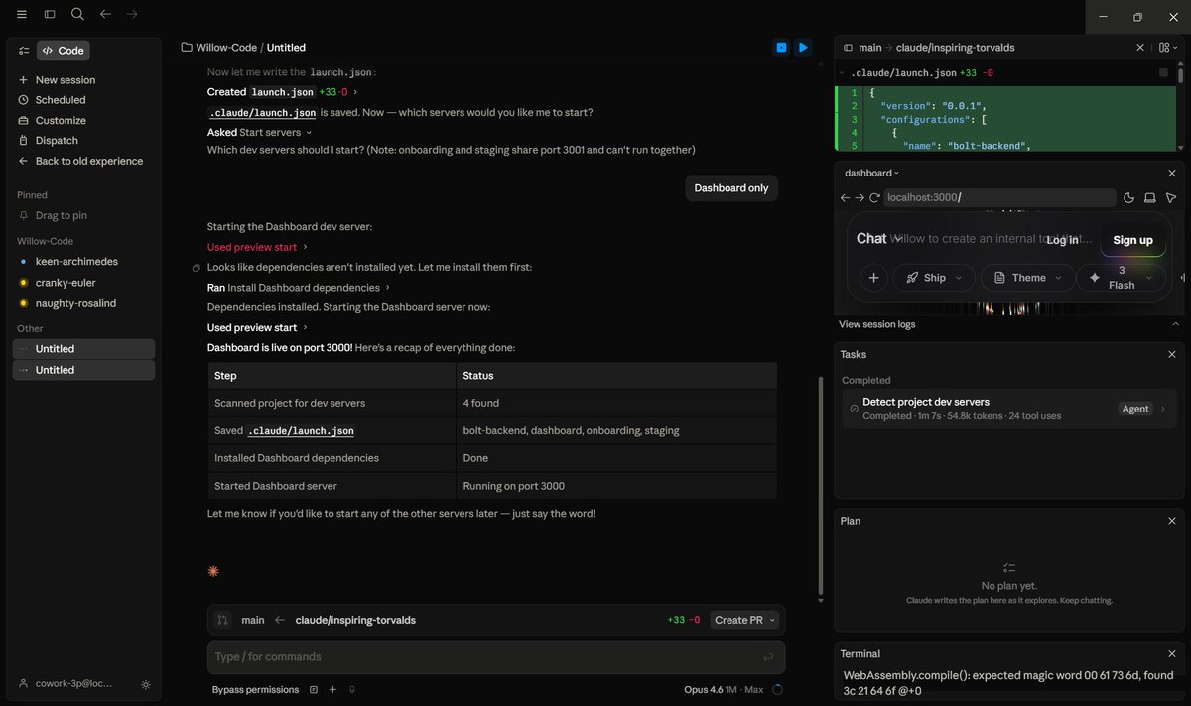Image resolution: width=1191 pixels, height=706 pixels.
Task: Toggle dark mode with the moon icon
Action: [1128, 197]
